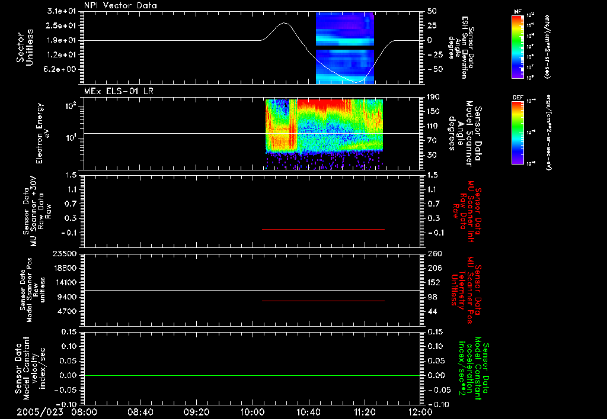The width and height of the screenshot is (607, 419).
Task: Click the "190" scanner angle tick value
Action: 433,97
